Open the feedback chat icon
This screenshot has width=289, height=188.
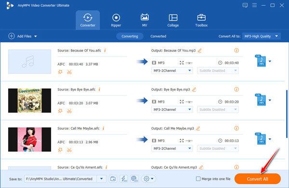tap(245, 5)
